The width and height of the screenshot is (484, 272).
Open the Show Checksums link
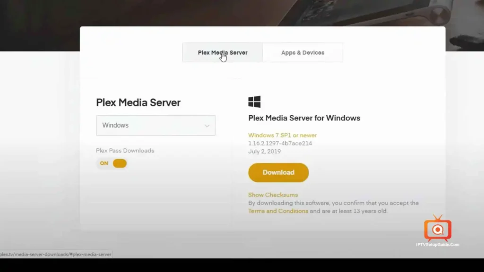click(x=273, y=195)
